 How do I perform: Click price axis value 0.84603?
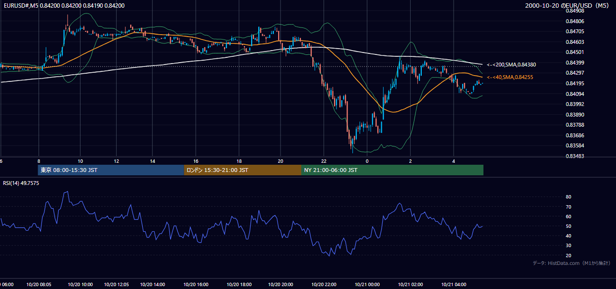tap(574, 42)
